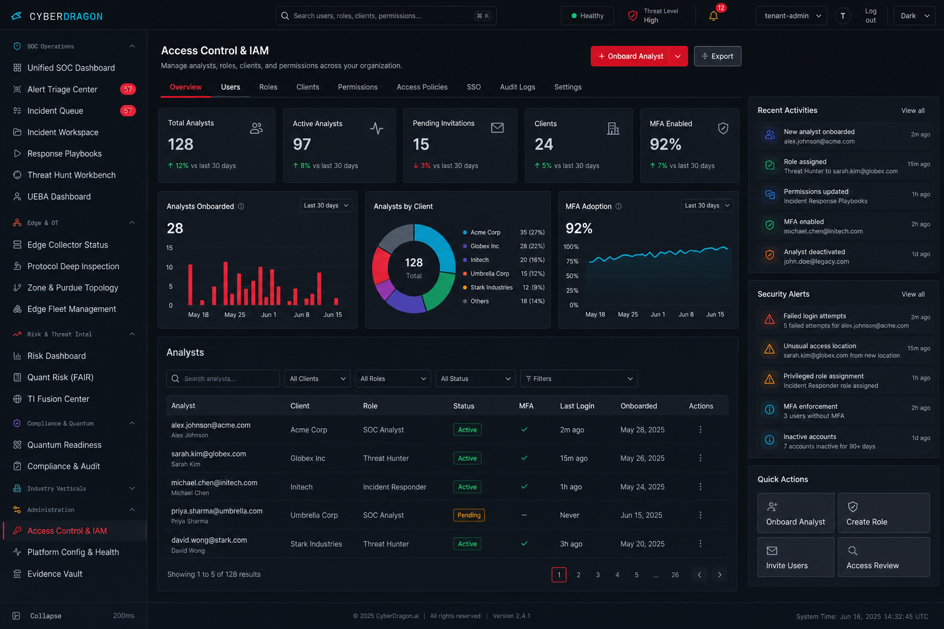Click info icon next to Analysts Onboarded
944x629 pixels.
[x=241, y=206]
